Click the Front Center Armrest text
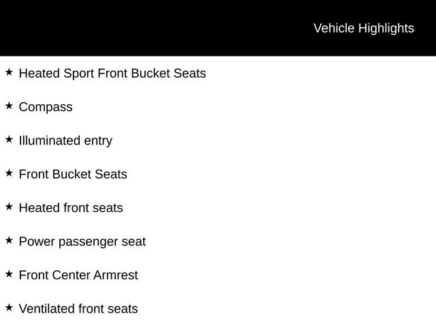The width and height of the screenshot is (436, 327). [78, 275]
